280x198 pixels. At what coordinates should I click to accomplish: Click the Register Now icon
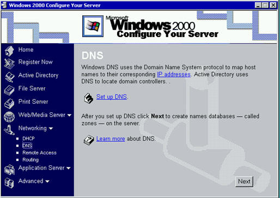point(9,64)
